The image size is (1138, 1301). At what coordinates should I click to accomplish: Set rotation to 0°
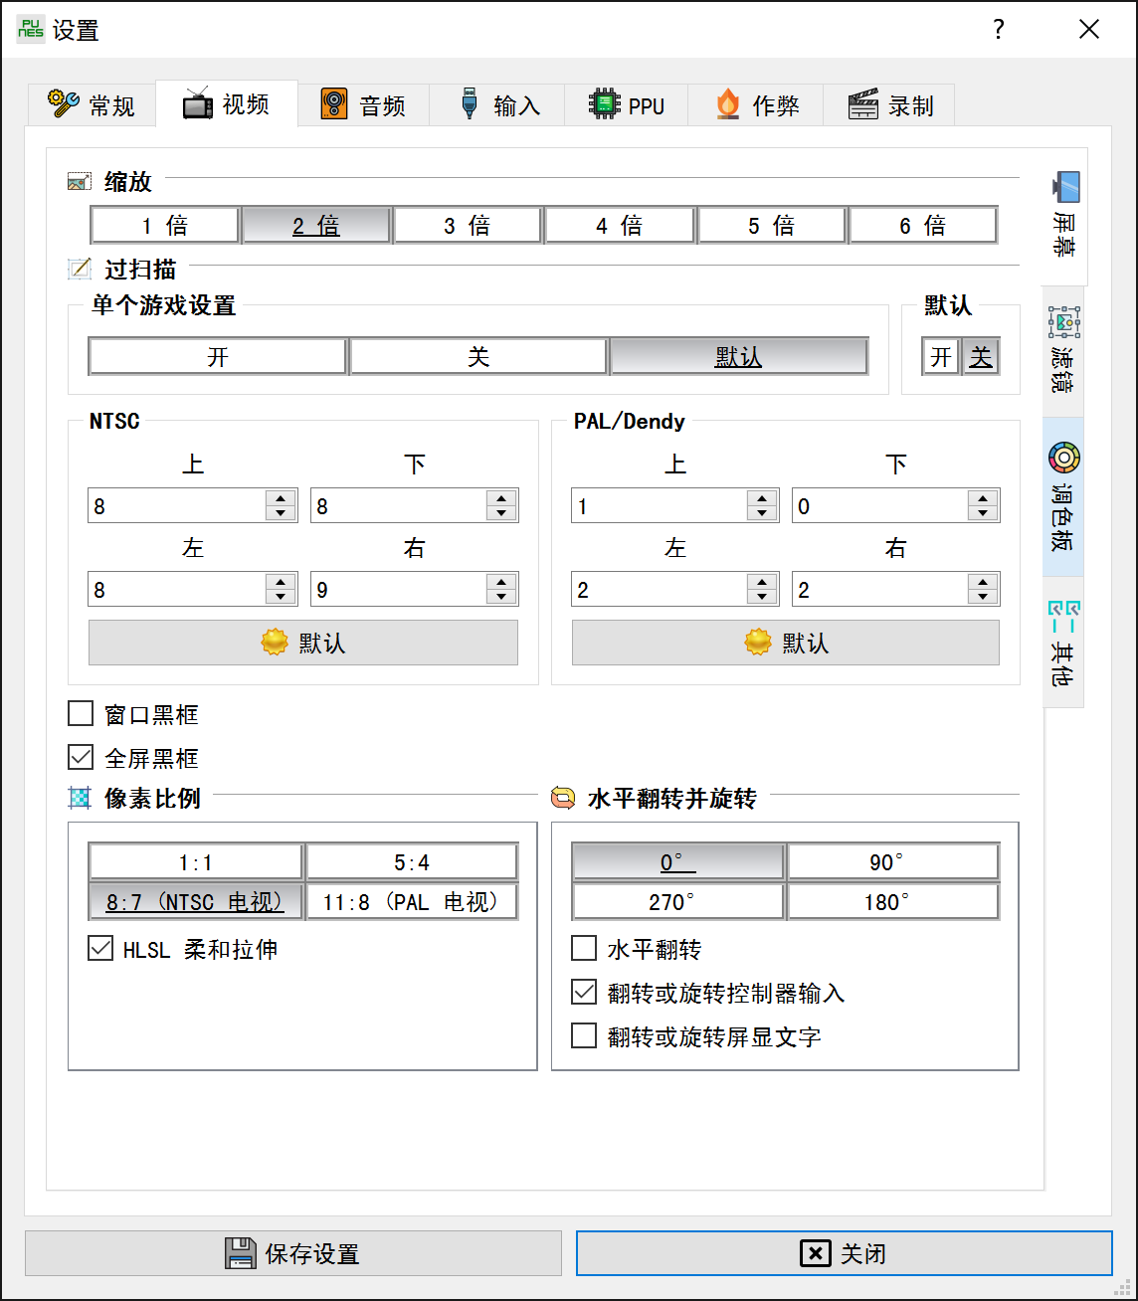tap(678, 861)
